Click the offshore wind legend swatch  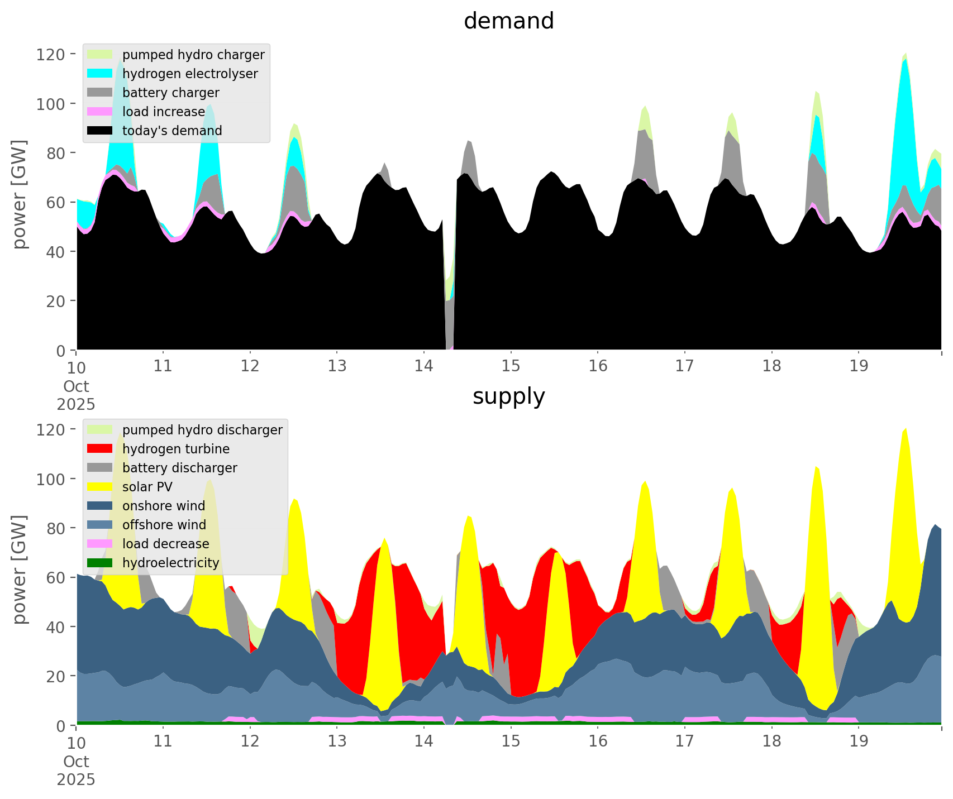point(99,525)
